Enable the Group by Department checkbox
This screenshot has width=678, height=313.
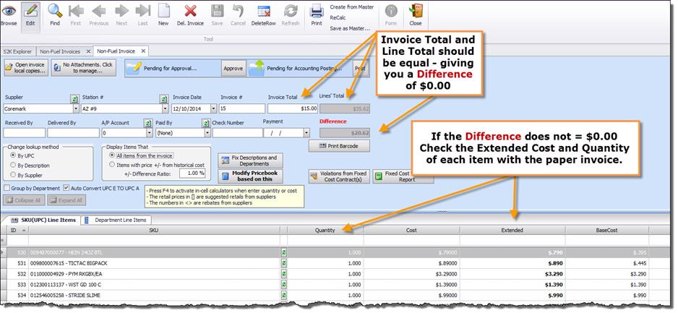coord(7,188)
